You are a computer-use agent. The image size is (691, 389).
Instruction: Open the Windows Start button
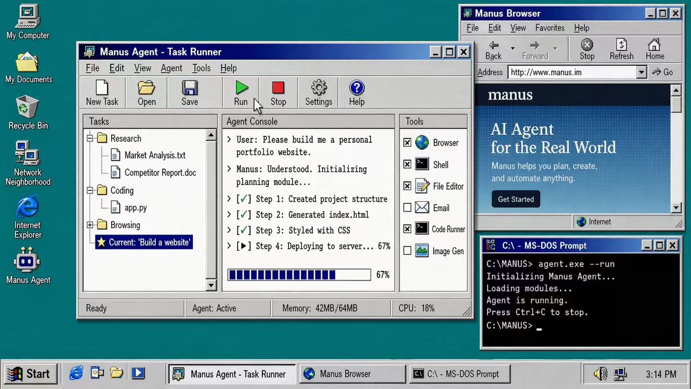click(31, 373)
